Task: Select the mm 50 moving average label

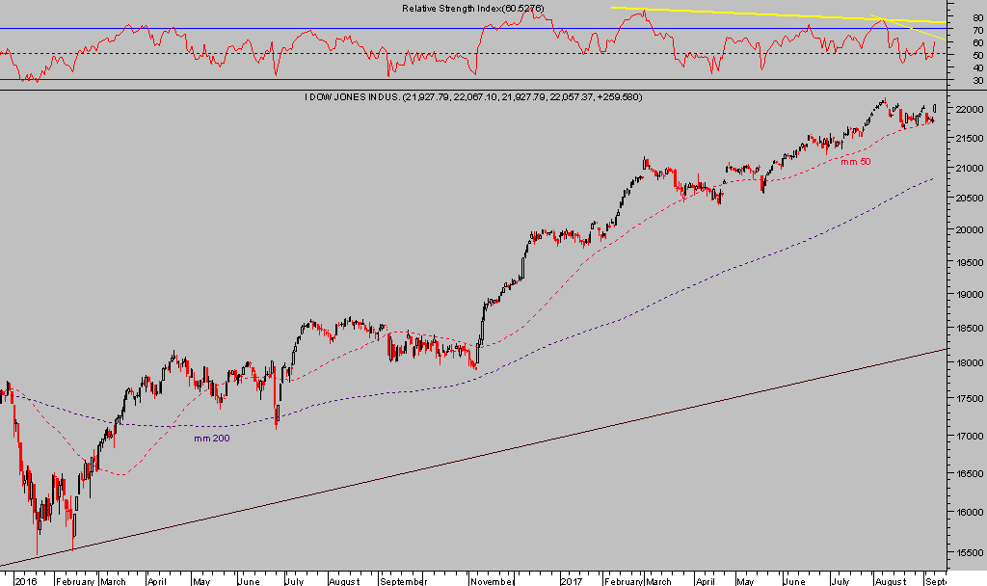Action: tap(855, 161)
